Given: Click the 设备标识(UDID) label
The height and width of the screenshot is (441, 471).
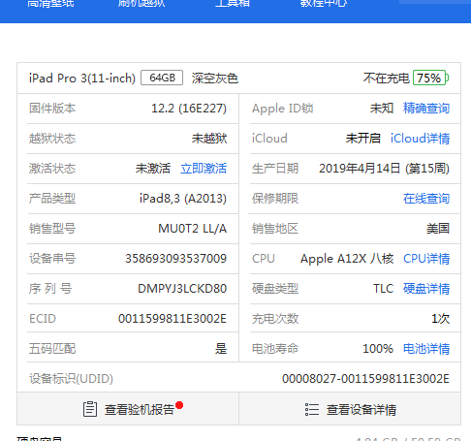Looking at the screenshot, I should click(71, 379).
